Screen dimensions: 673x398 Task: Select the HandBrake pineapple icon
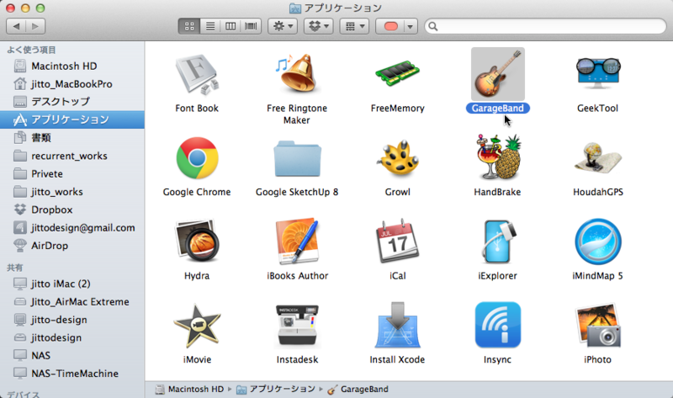(498, 157)
